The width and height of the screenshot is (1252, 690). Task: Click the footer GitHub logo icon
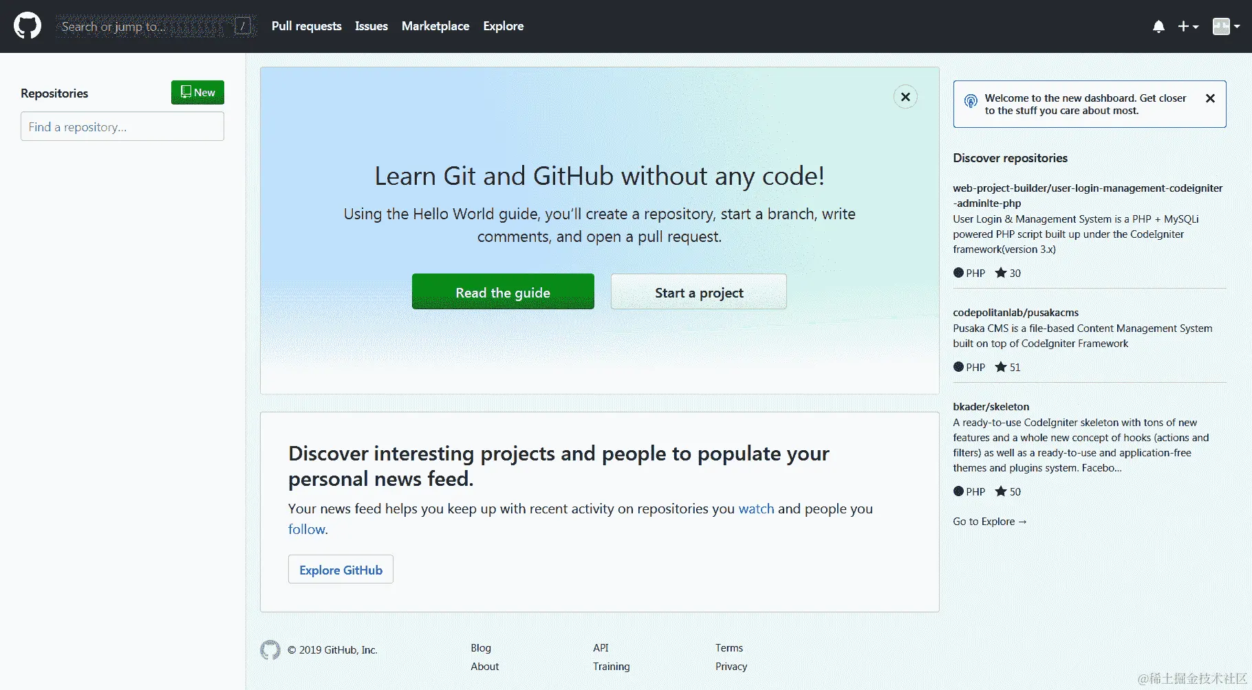coord(270,650)
